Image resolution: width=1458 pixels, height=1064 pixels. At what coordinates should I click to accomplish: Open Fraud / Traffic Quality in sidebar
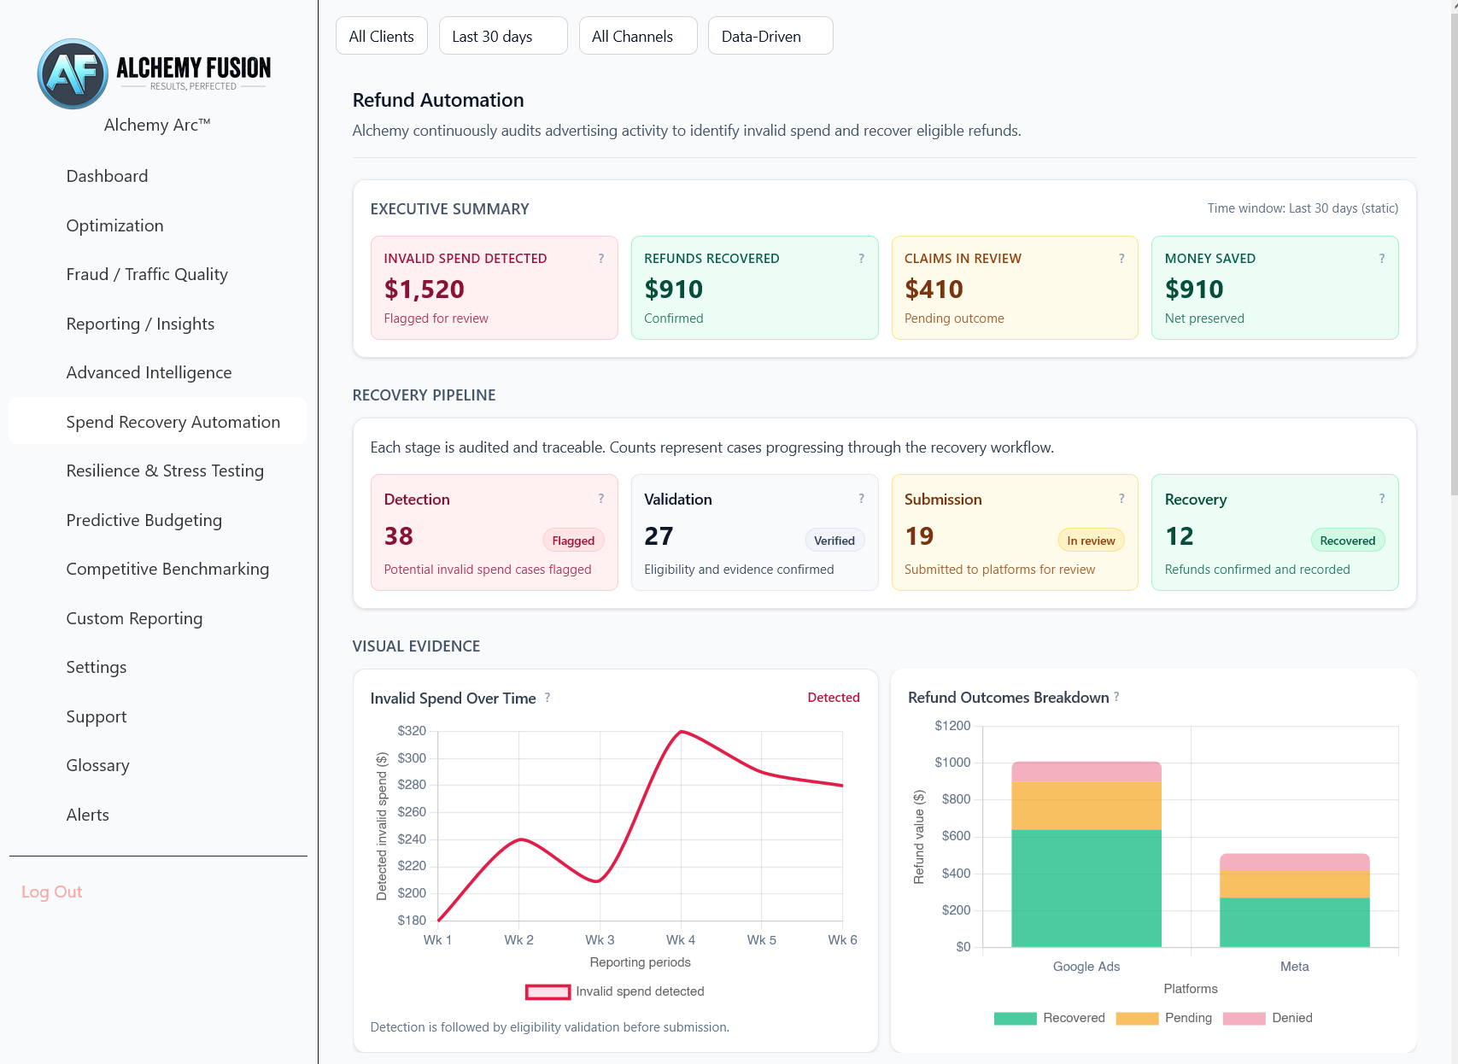(x=147, y=274)
